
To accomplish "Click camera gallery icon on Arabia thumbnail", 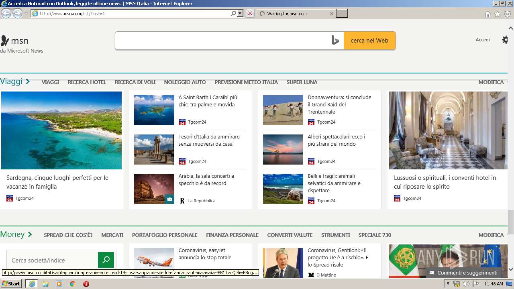I will (169, 199).
